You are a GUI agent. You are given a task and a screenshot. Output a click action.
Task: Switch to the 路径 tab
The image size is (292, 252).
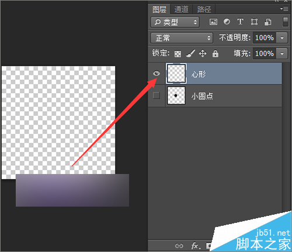click(x=204, y=9)
